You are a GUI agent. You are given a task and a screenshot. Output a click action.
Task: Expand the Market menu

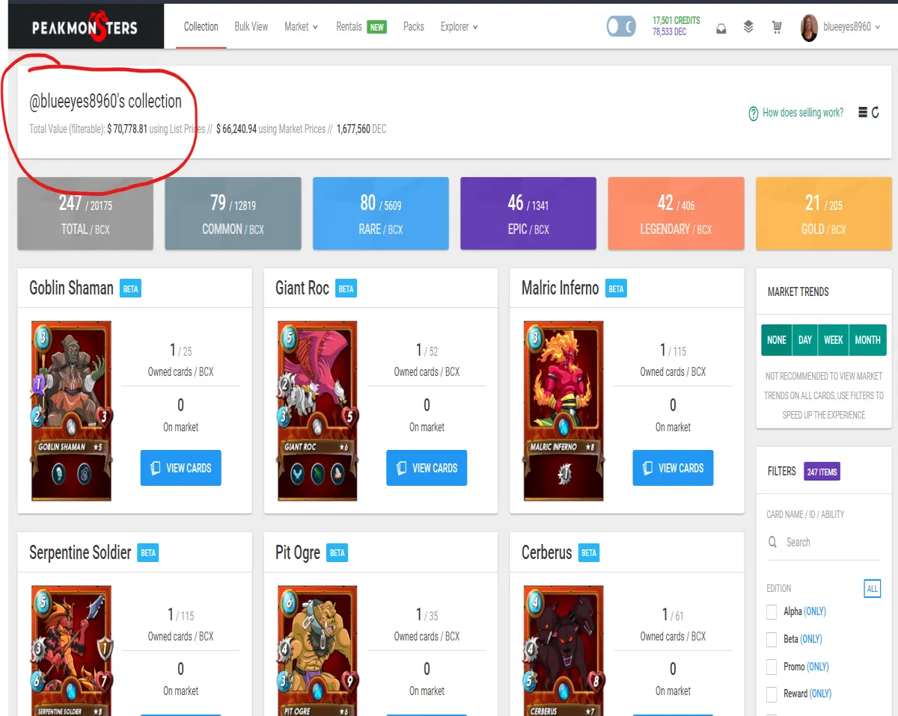(x=301, y=27)
